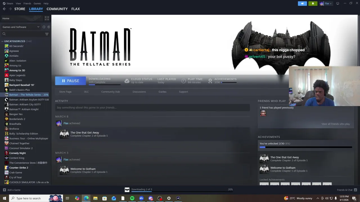
Task: Click the Play Time clock icon
Action: [x=183, y=81]
